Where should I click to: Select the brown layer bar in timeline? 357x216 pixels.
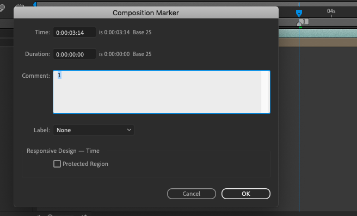(x=318, y=42)
